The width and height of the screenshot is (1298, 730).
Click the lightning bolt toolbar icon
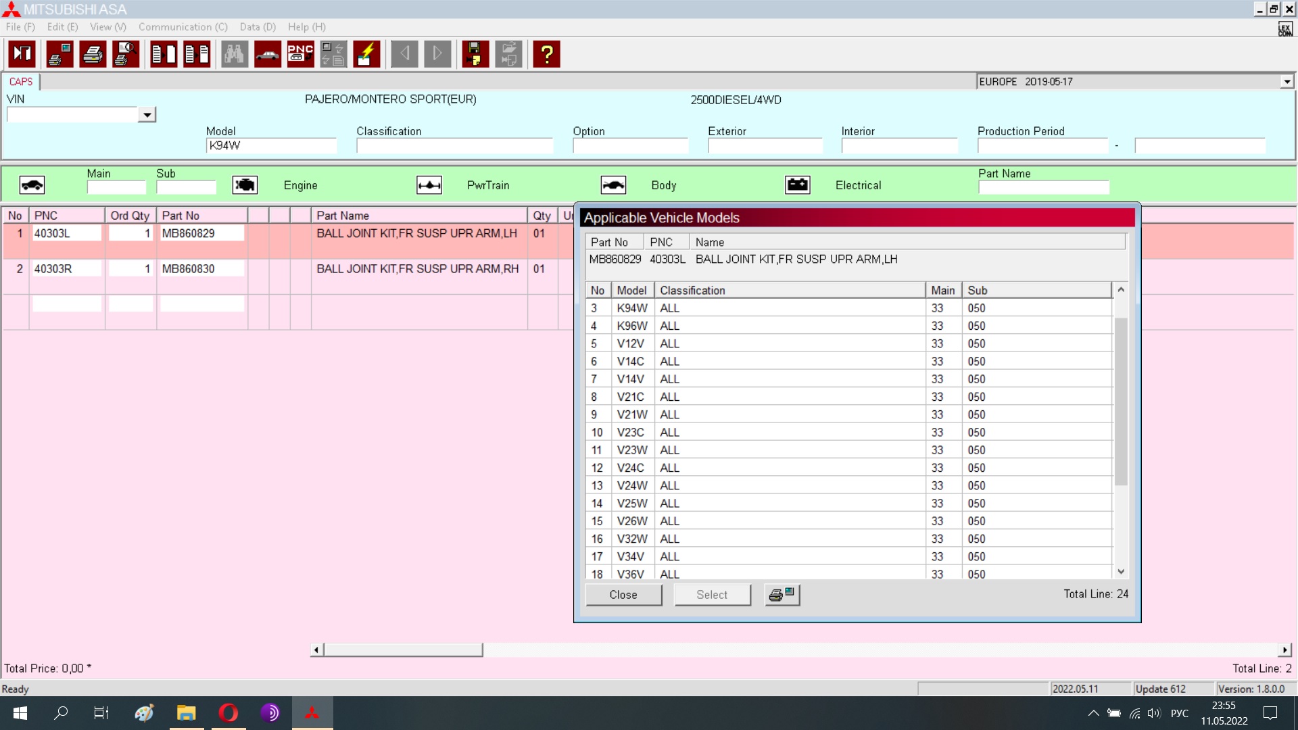pyautogui.click(x=366, y=54)
